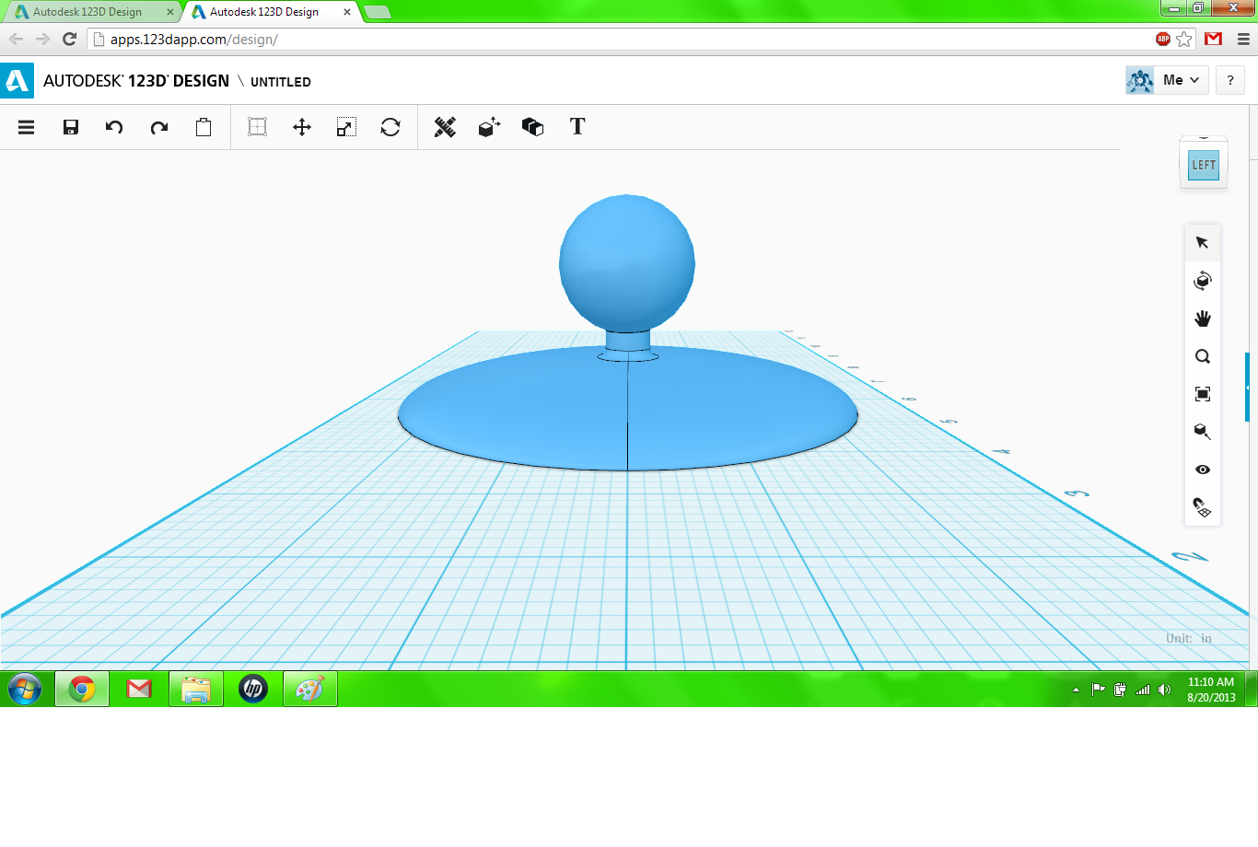1258x847 pixels.
Task: Click the browser back arrow
Action: pyautogui.click(x=16, y=39)
